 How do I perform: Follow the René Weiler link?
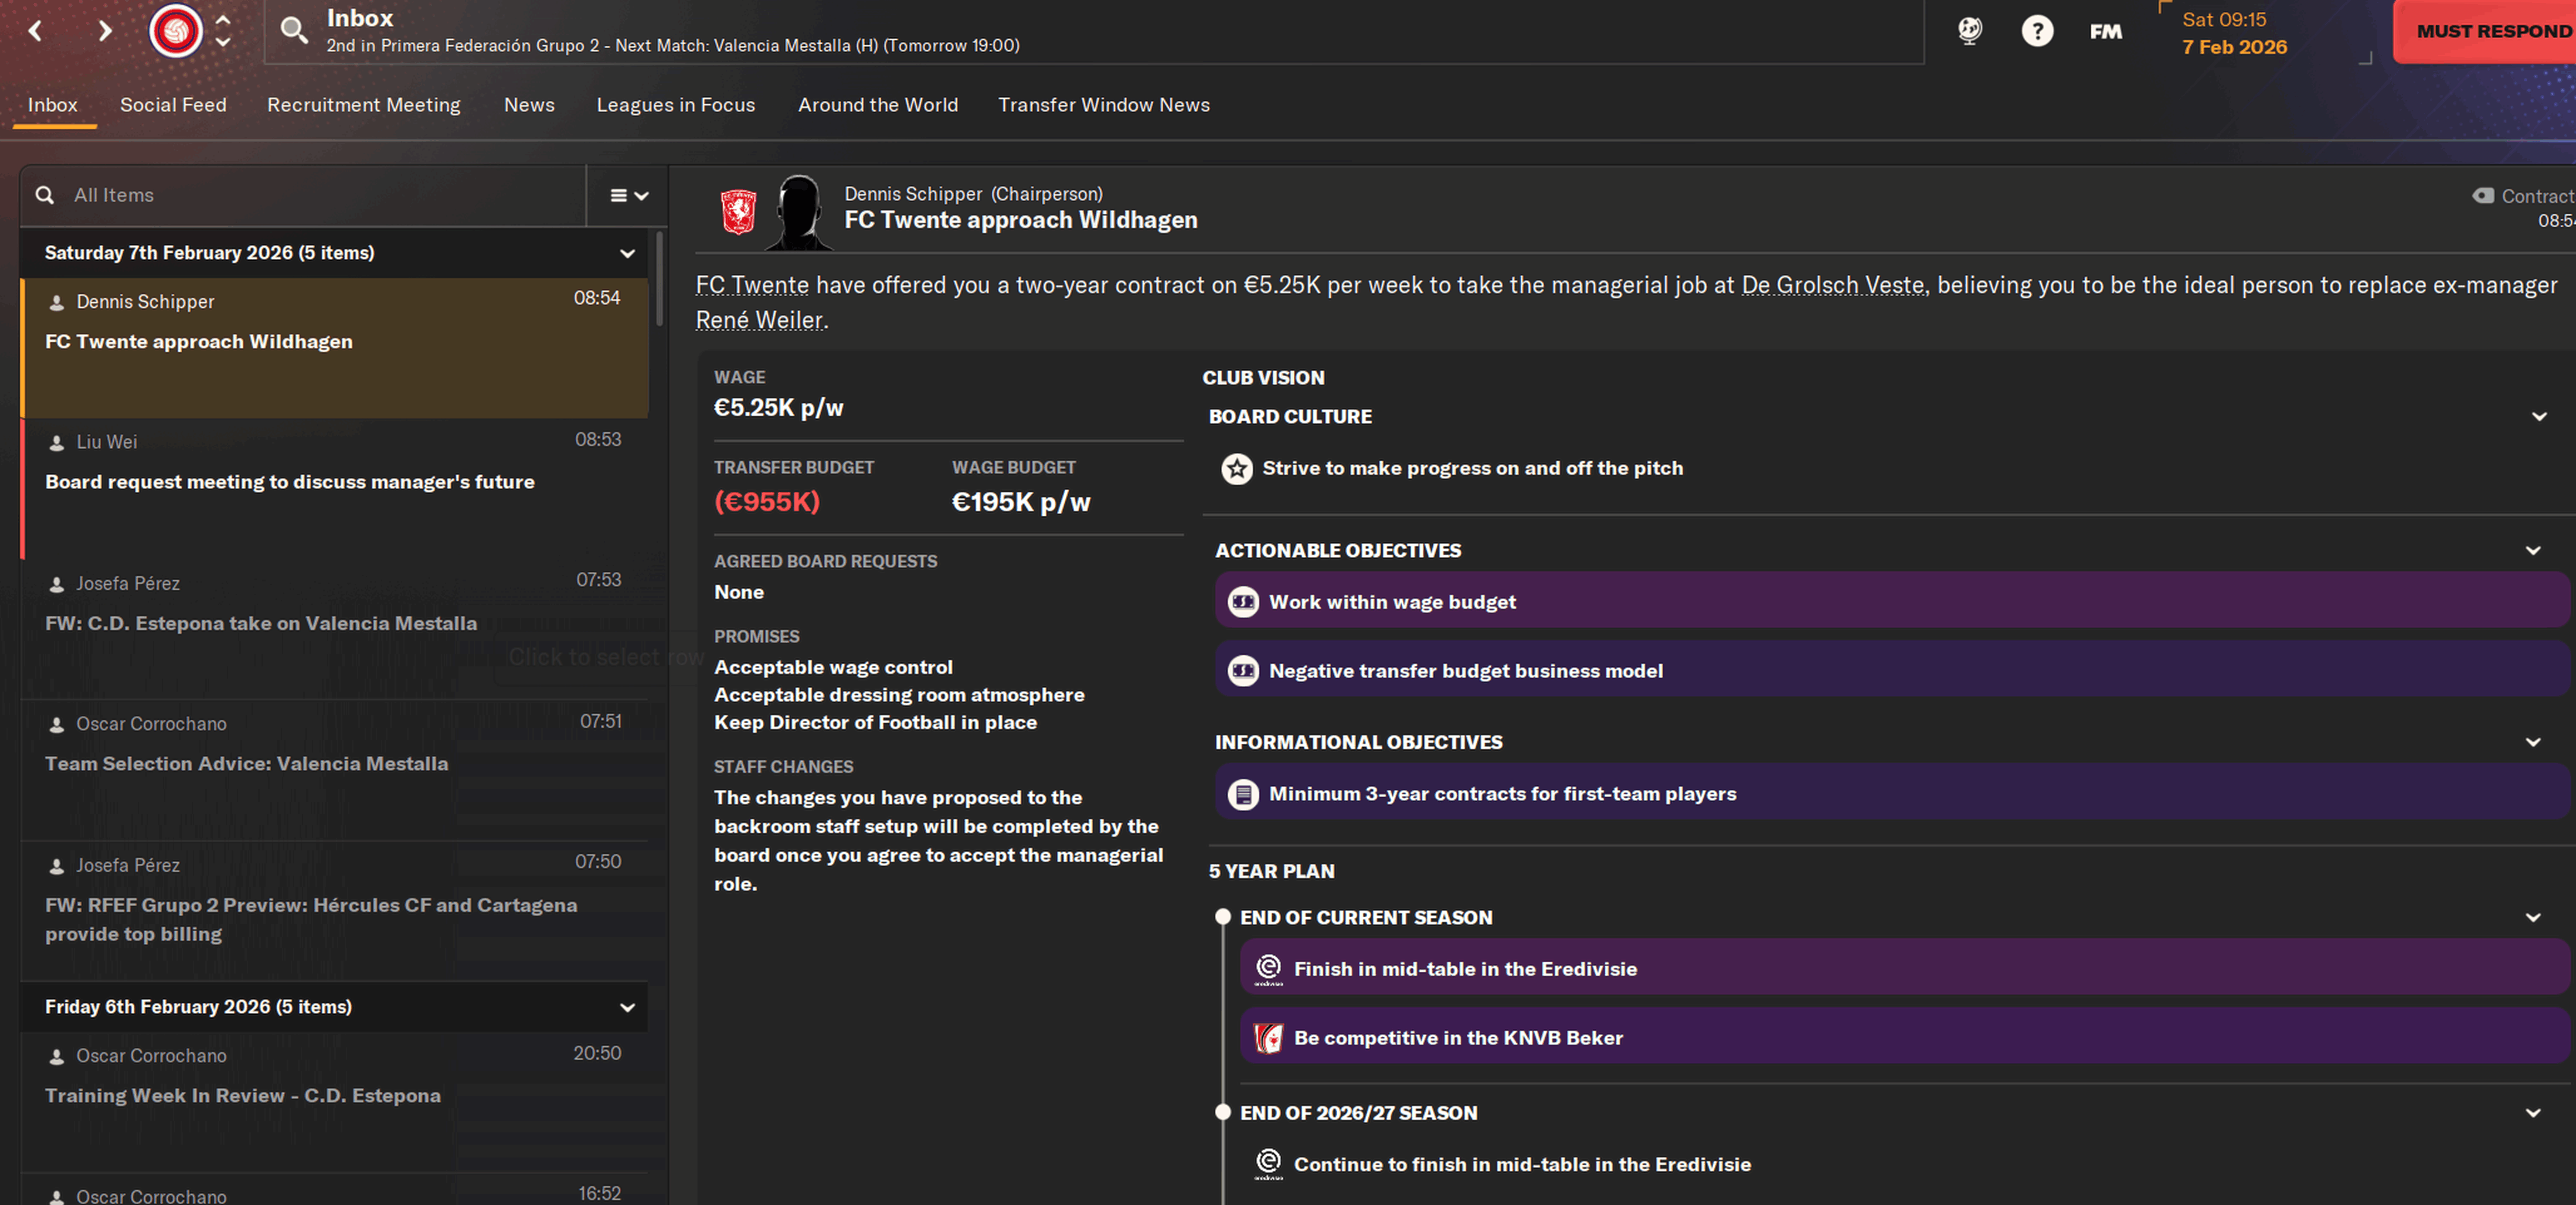coord(760,320)
